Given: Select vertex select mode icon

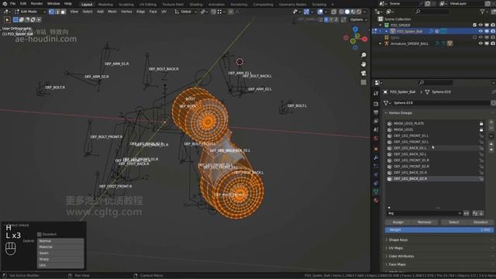Looking at the screenshot, I should tap(51, 12).
